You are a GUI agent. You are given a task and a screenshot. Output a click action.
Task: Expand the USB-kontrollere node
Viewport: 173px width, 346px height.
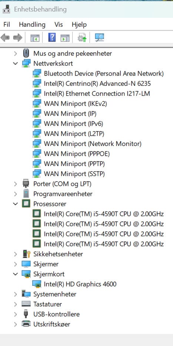[16, 314]
